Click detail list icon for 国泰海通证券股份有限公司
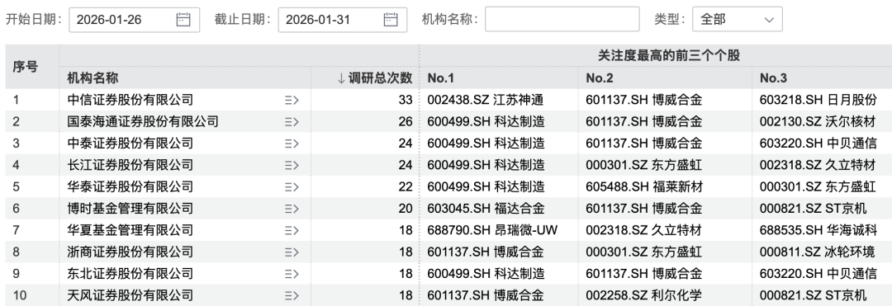The width and height of the screenshot is (892, 306). (x=292, y=122)
